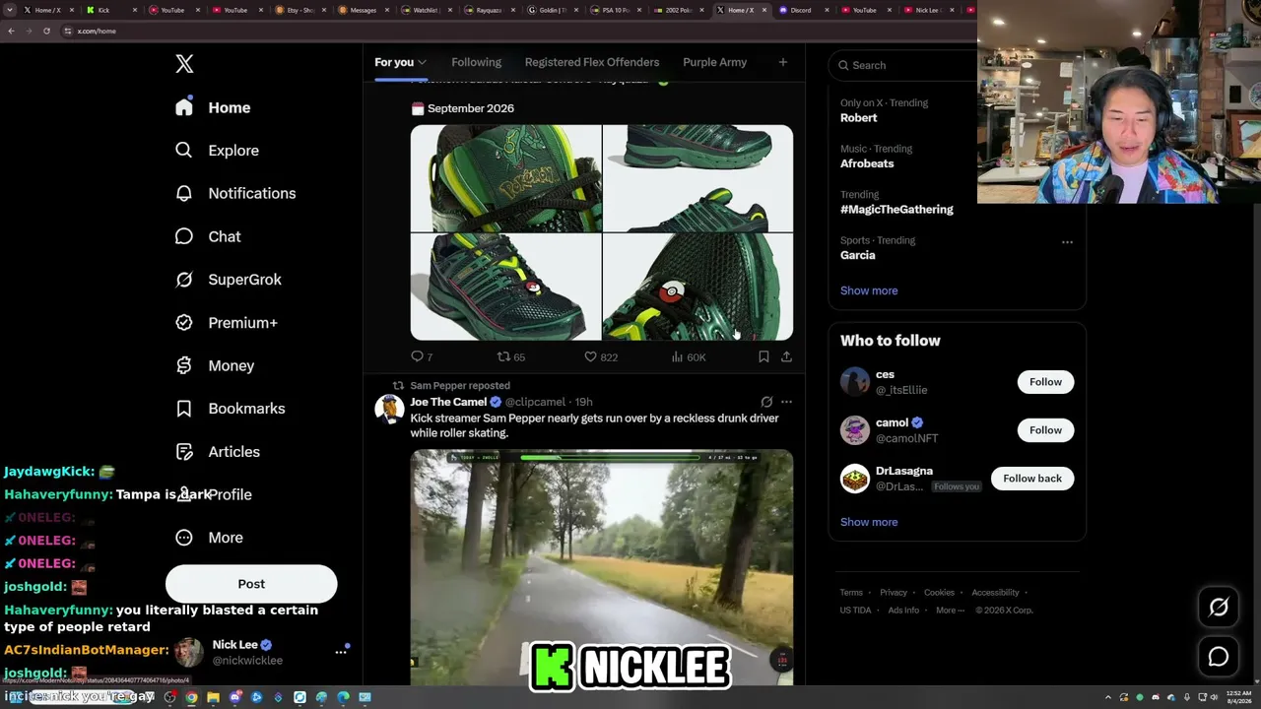The width and height of the screenshot is (1261, 709).
Task: Open Joe The Camel's profile name
Action: pos(448,402)
